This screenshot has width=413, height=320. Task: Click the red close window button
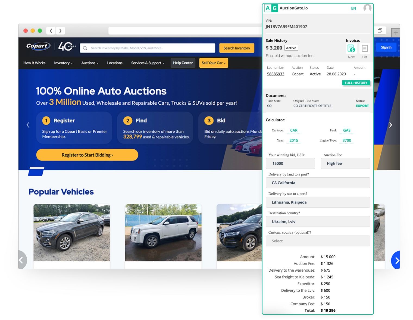pos(26,31)
